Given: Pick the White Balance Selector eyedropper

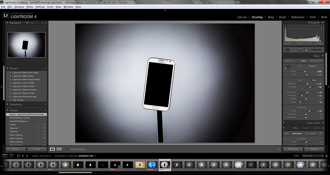Looking at the screenshot, I should point(287,67).
